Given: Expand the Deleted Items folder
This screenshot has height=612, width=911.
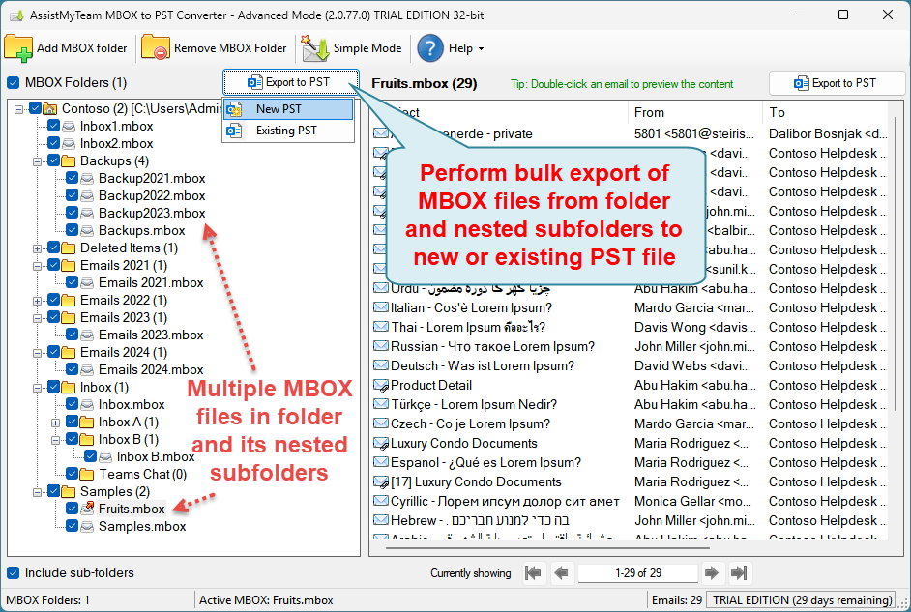Looking at the screenshot, I should click(38, 248).
